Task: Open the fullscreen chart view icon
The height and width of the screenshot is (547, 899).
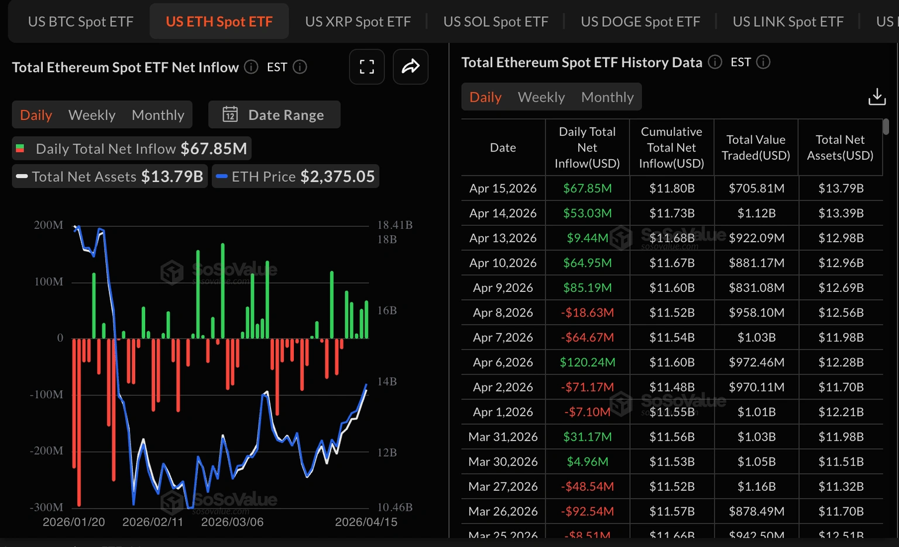Action: tap(366, 67)
